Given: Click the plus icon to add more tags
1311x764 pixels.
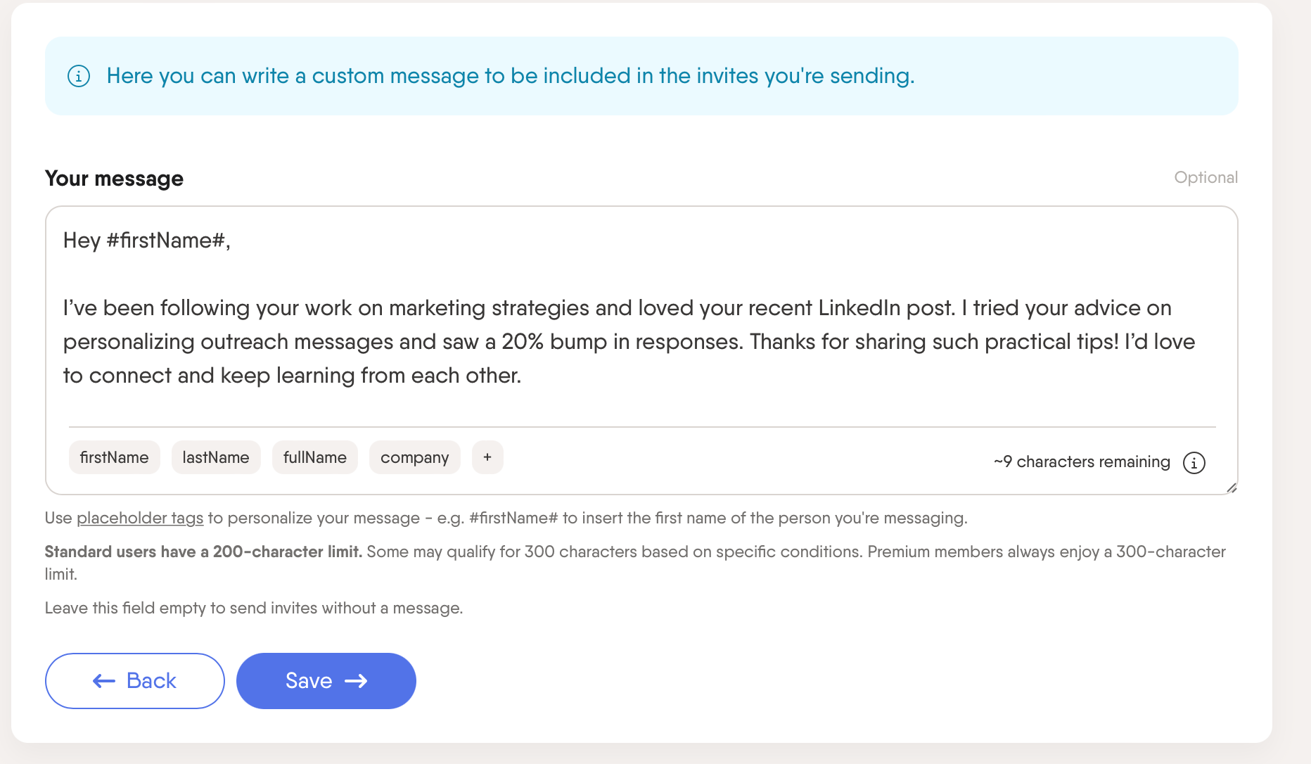Looking at the screenshot, I should click(487, 457).
